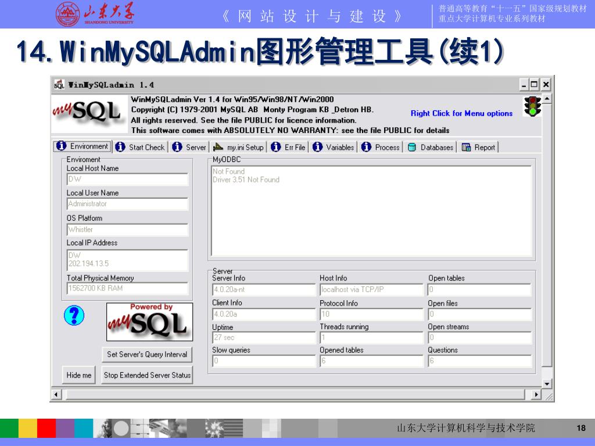This screenshot has width=595, height=446.
Task: Open the Databases tab
Action: click(x=431, y=147)
